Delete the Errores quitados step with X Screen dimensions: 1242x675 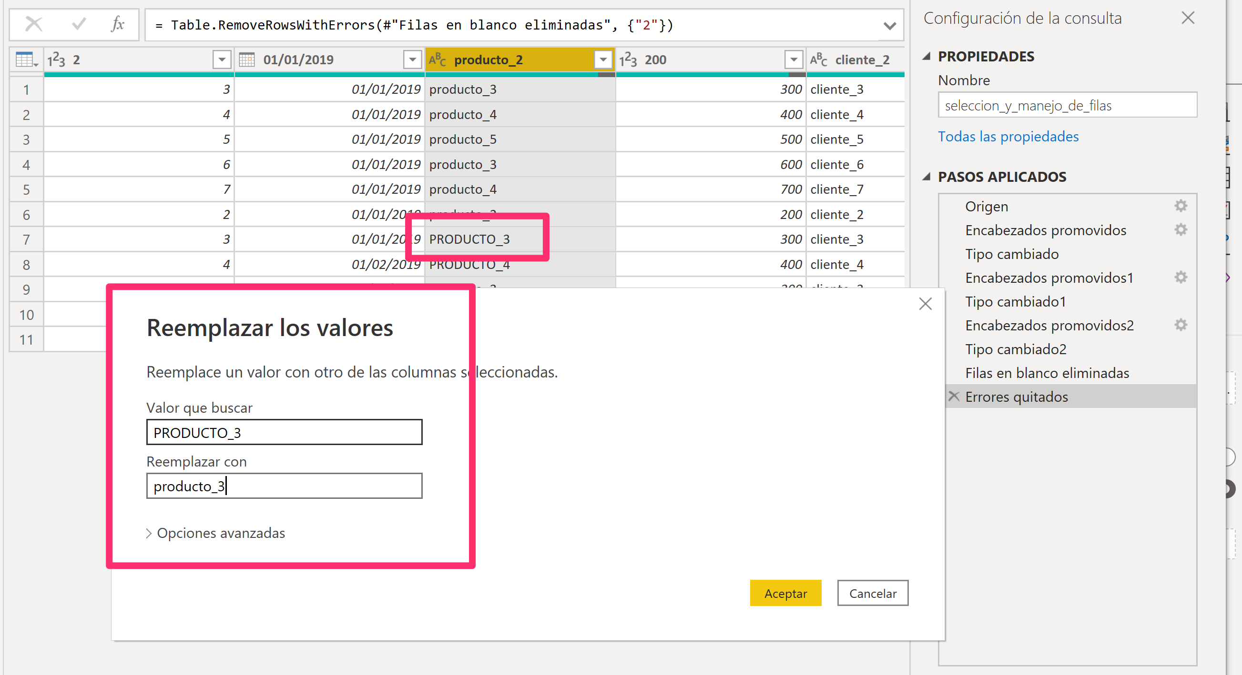point(954,396)
